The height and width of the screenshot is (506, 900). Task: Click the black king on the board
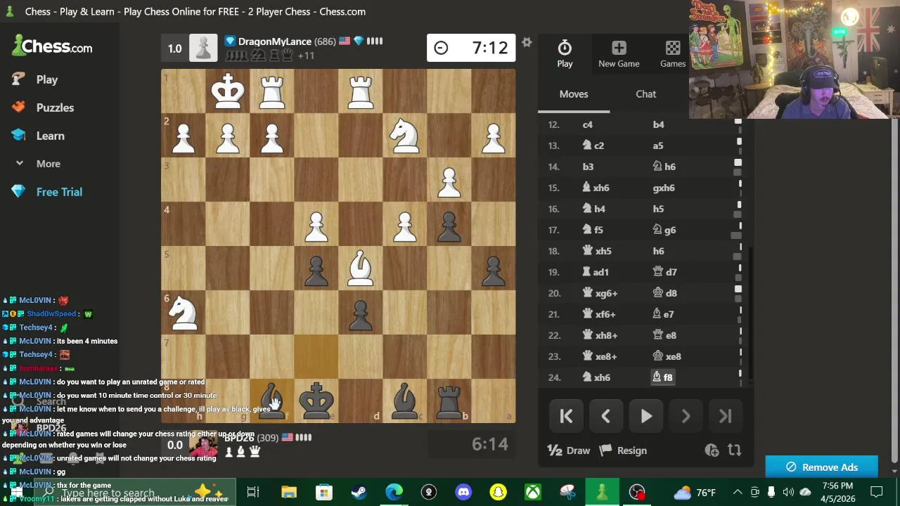316,401
